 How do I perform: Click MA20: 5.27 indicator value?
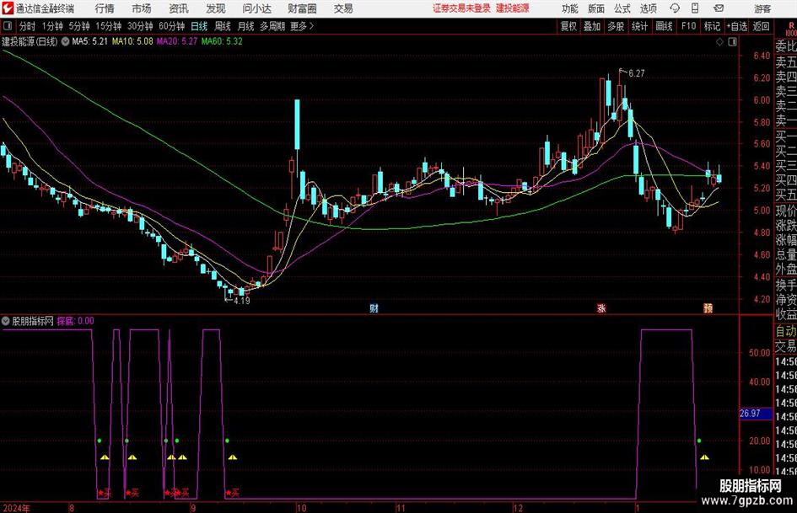tap(177, 41)
